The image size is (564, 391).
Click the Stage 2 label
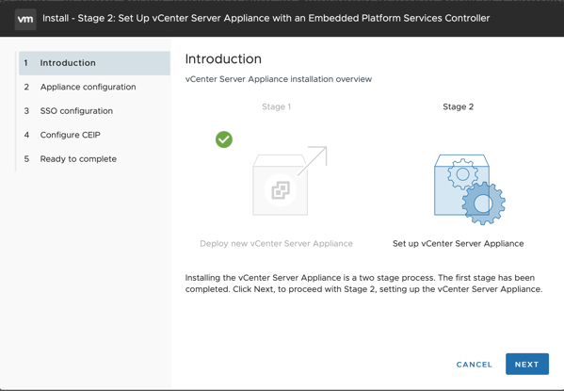(x=458, y=106)
